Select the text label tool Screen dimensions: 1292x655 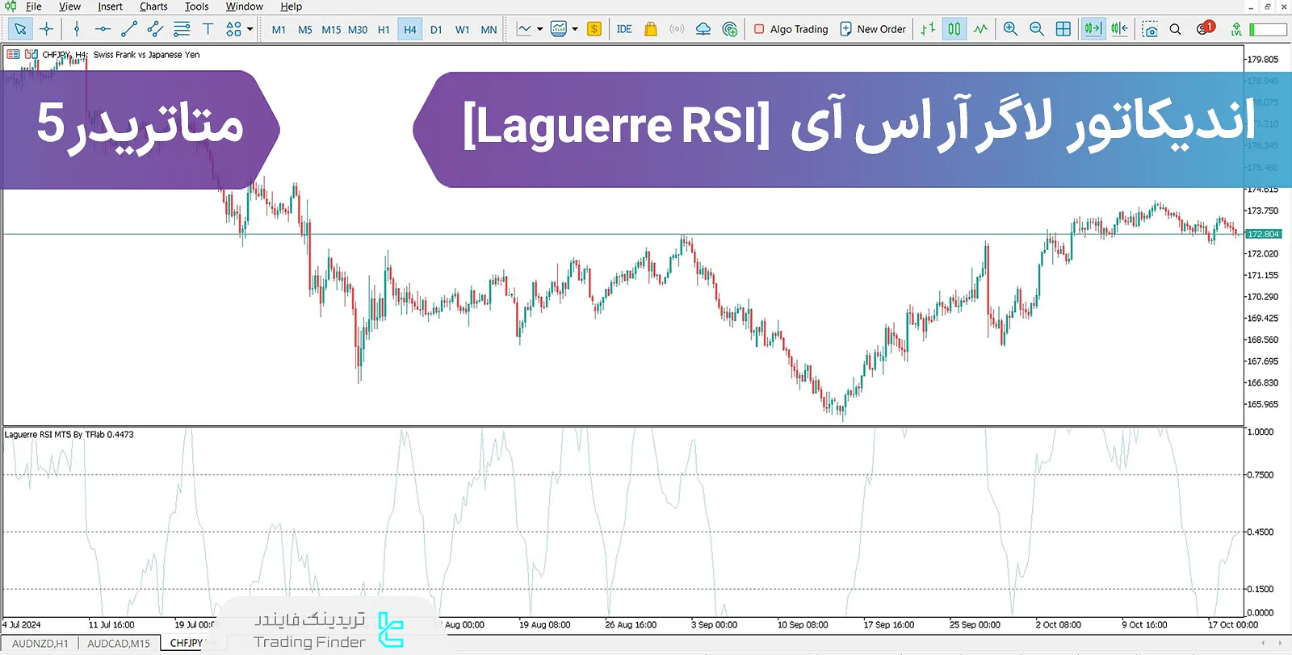click(x=208, y=29)
